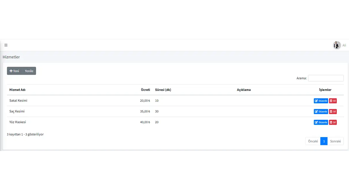Viewport: 349px width, 190px height.
Task: Click the 35,00 ₺ price cell
Action: coord(145,111)
